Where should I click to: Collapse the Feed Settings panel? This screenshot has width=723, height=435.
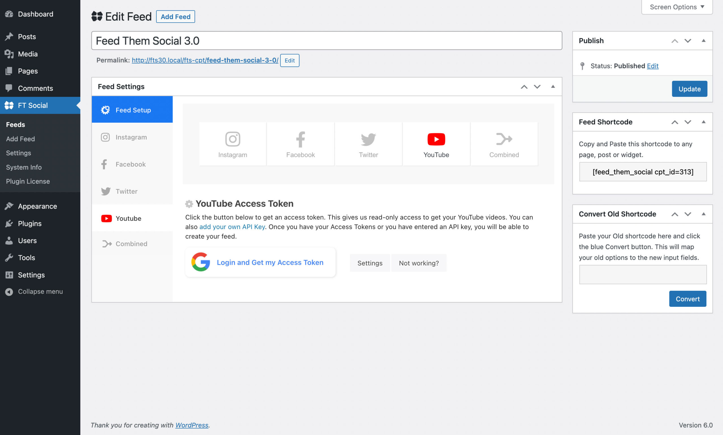click(x=553, y=86)
